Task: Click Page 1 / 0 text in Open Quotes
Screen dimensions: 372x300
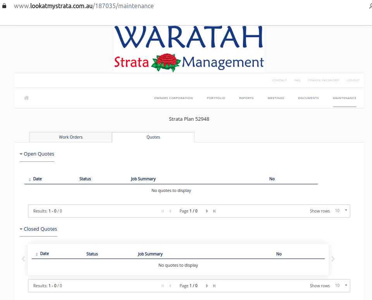Action: click(x=188, y=211)
